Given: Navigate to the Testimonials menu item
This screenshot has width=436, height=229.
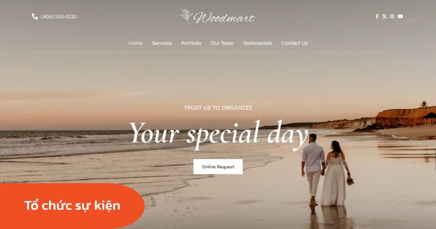Looking at the screenshot, I should [x=257, y=43].
